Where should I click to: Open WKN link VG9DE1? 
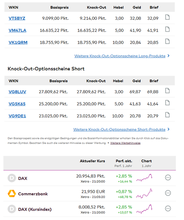click(x=17, y=116)
